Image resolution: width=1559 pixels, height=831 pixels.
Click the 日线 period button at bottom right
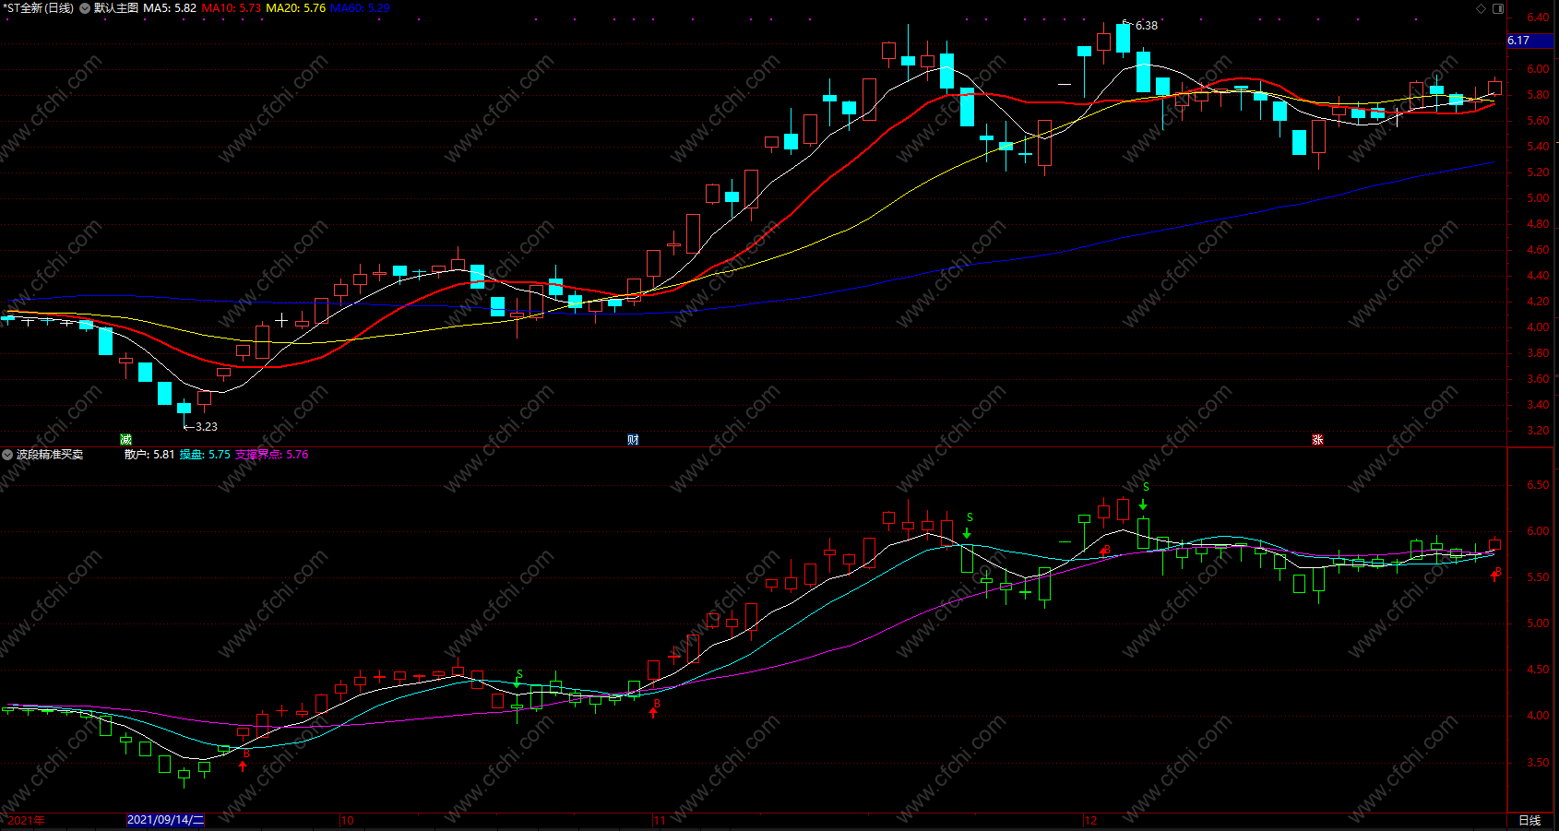1529,820
